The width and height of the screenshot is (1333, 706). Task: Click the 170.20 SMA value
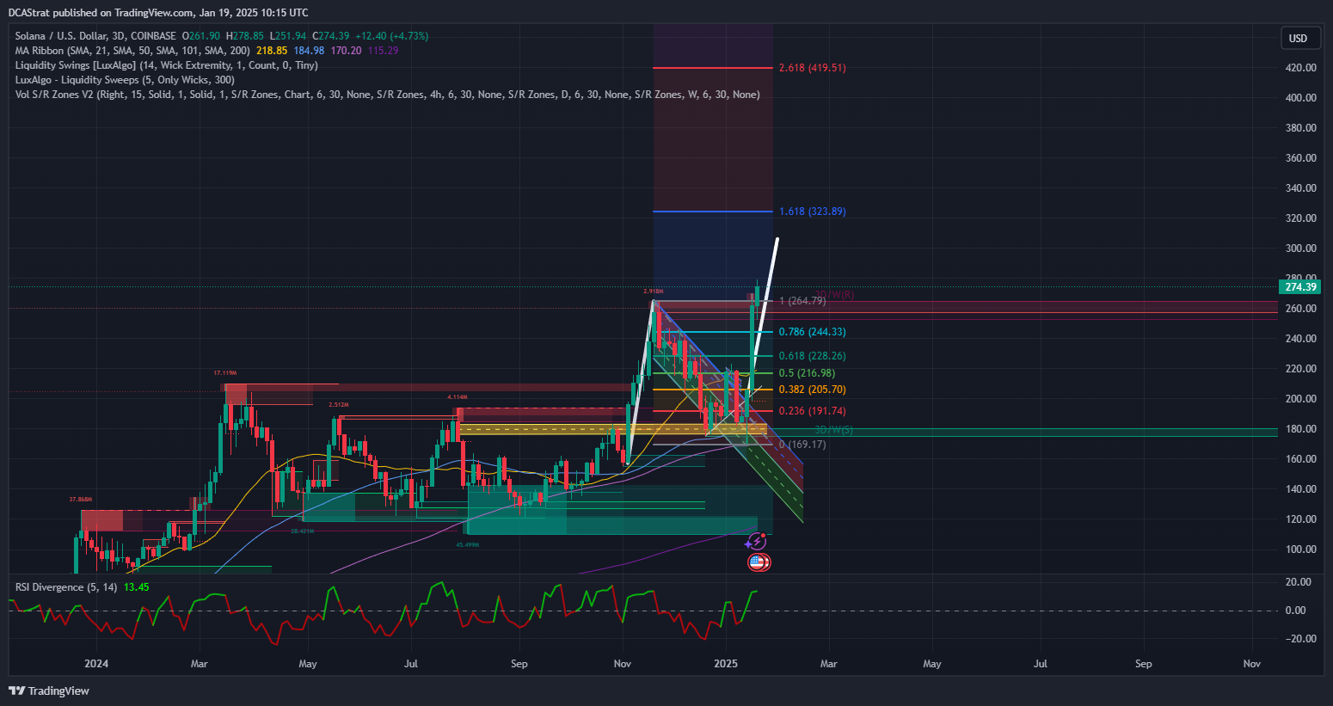(346, 51)
